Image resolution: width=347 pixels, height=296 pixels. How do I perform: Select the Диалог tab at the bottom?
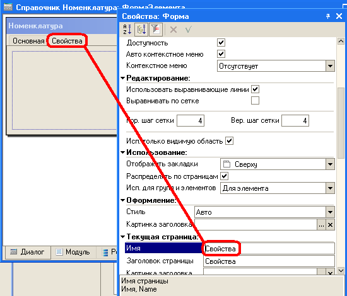click(x=28, y=252)
